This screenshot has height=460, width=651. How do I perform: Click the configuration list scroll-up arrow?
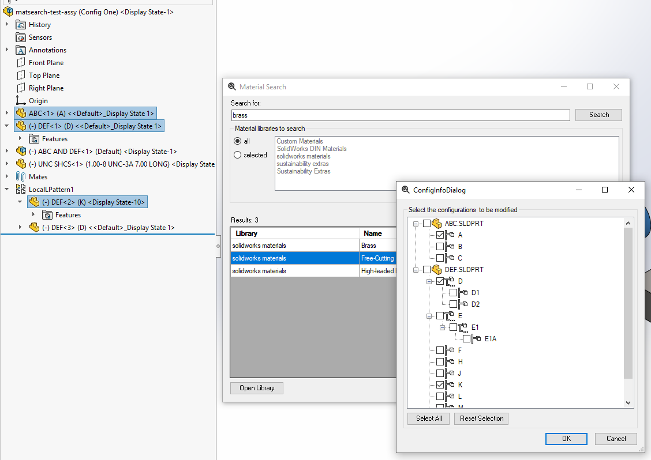(628, 223)
